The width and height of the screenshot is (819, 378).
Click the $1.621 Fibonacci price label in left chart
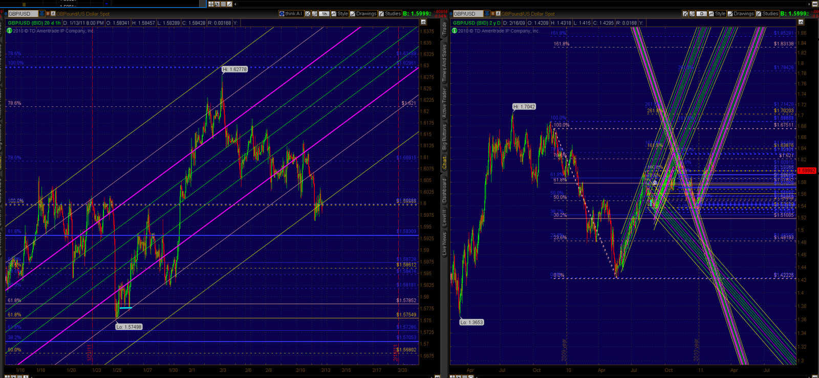[x=408, y=103]
